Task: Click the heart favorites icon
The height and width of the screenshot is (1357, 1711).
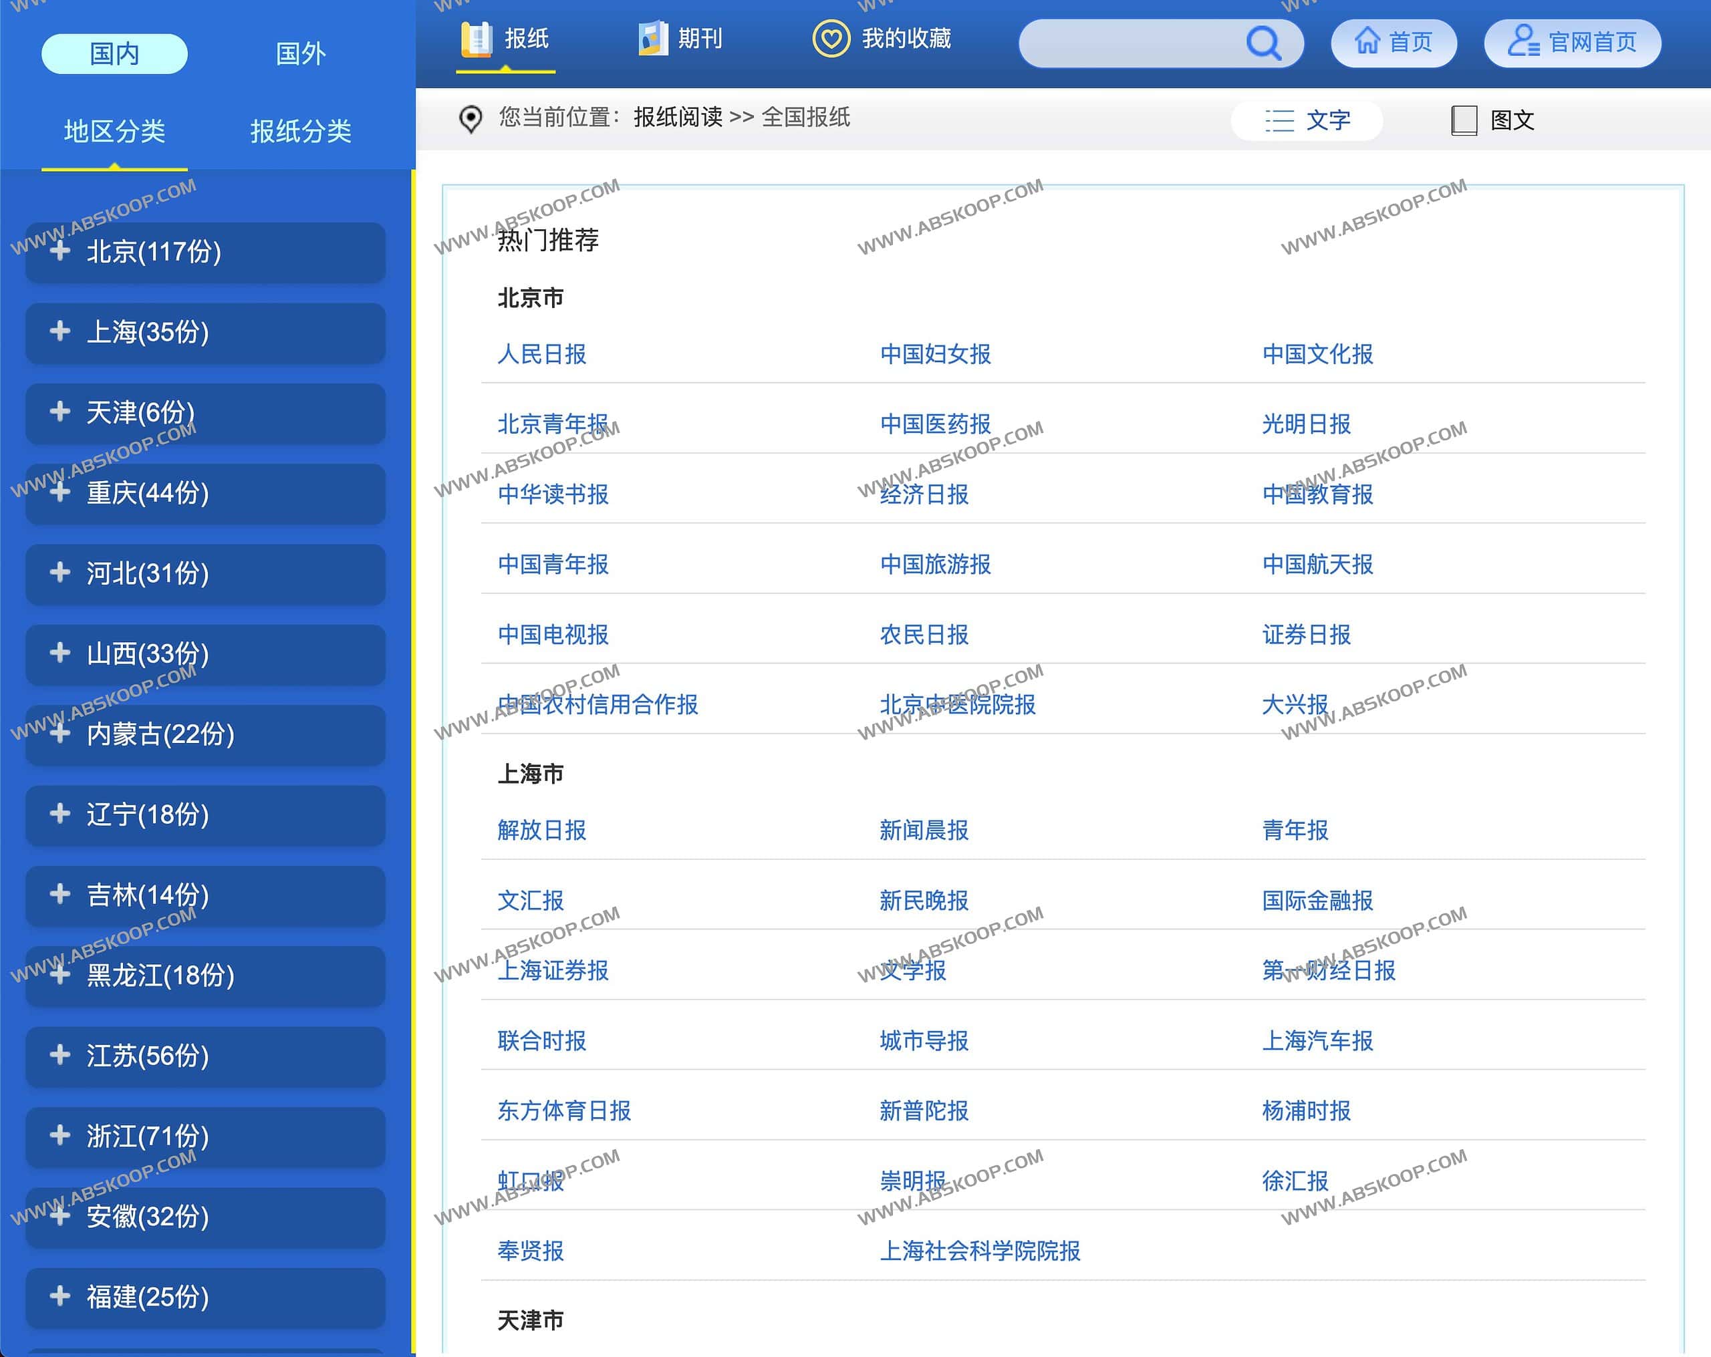Action: (830, 39)
